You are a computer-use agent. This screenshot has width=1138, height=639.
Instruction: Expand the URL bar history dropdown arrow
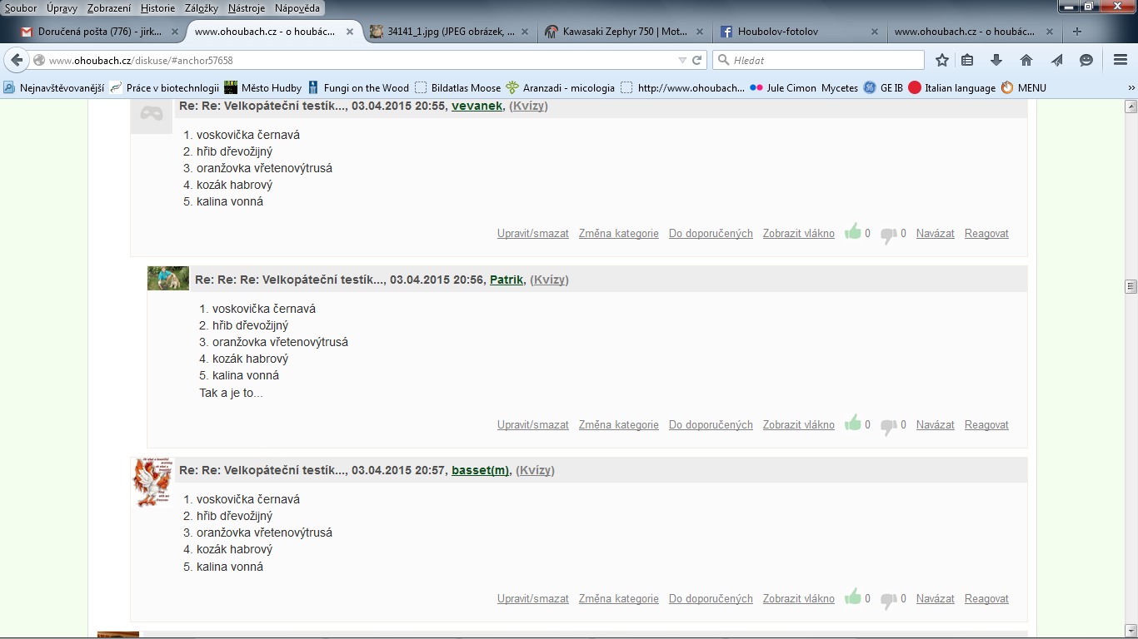(682, 60)
